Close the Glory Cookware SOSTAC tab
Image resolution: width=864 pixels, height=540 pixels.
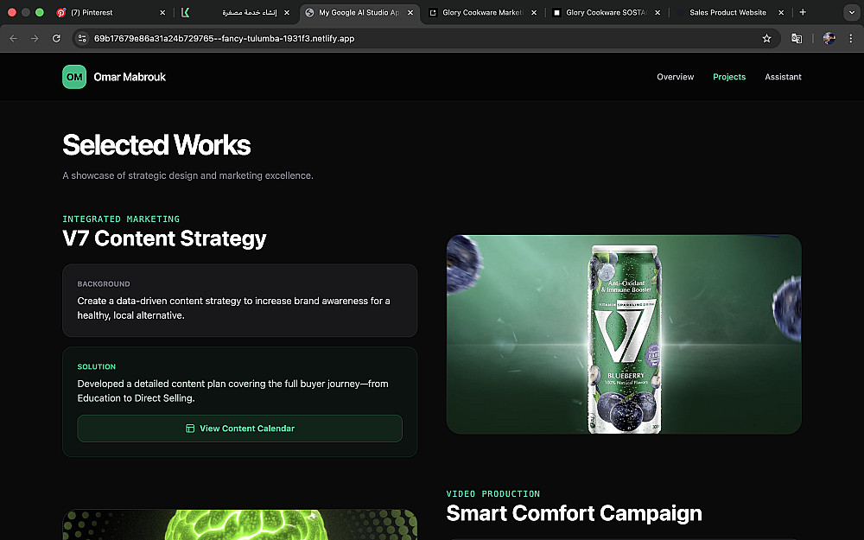pyautogui.click(x=658, y=12)
